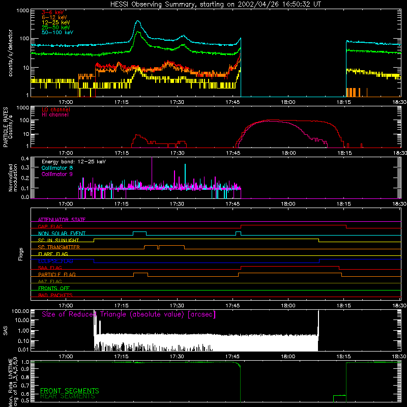Click the cyan '50-100 keV' legend label
Screen dimensions: 407x407
point(57,33)
